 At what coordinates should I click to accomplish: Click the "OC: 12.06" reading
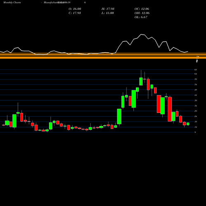[x=142, y=9]
